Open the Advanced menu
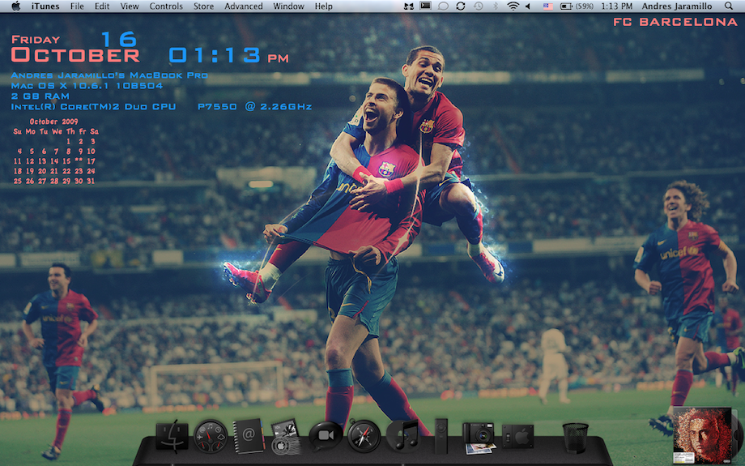This screenshot has width=745, height=466. click(243, 6)
